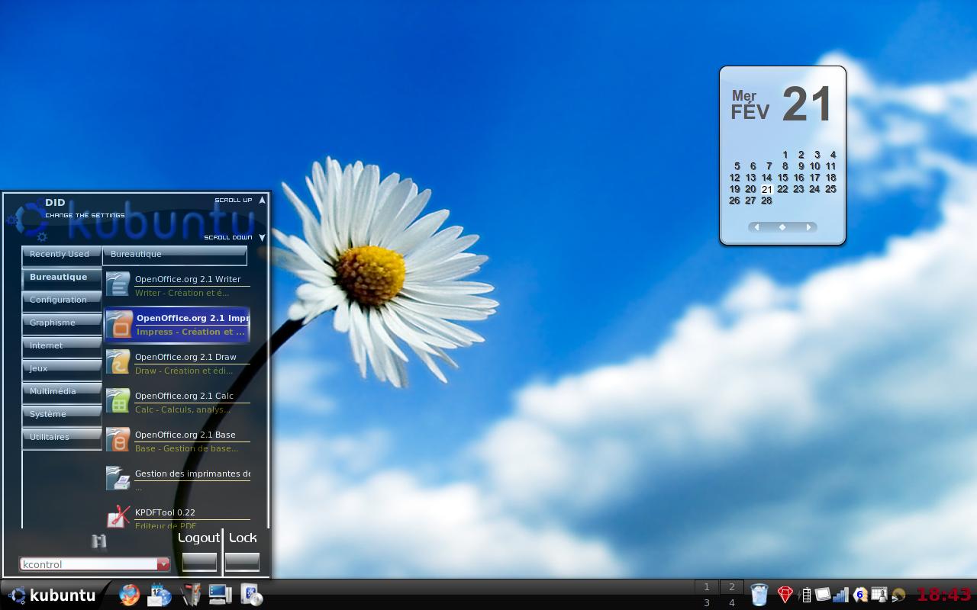Launch the OpenOffice.org 2.1 Impress icon
The image size is (977, 610).
pos(118,324)
